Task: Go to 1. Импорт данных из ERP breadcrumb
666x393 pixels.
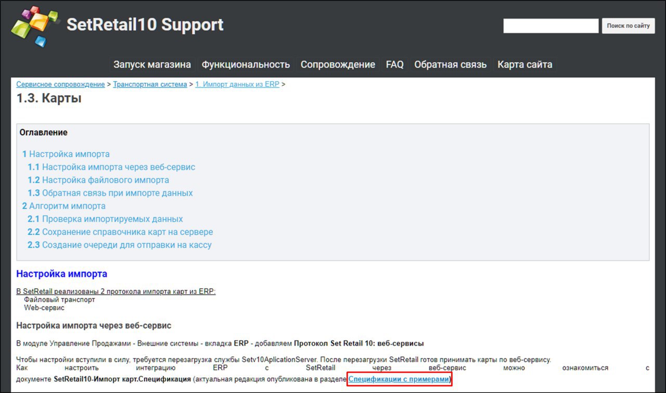Action: [x=237, y=84]
